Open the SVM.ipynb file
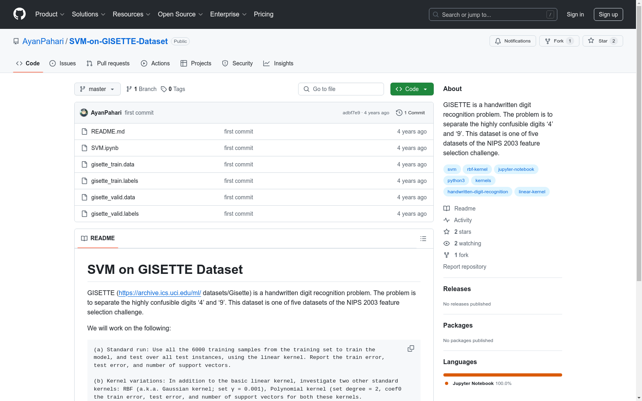Screen dimensions: 642x401 tap(105, 148)
